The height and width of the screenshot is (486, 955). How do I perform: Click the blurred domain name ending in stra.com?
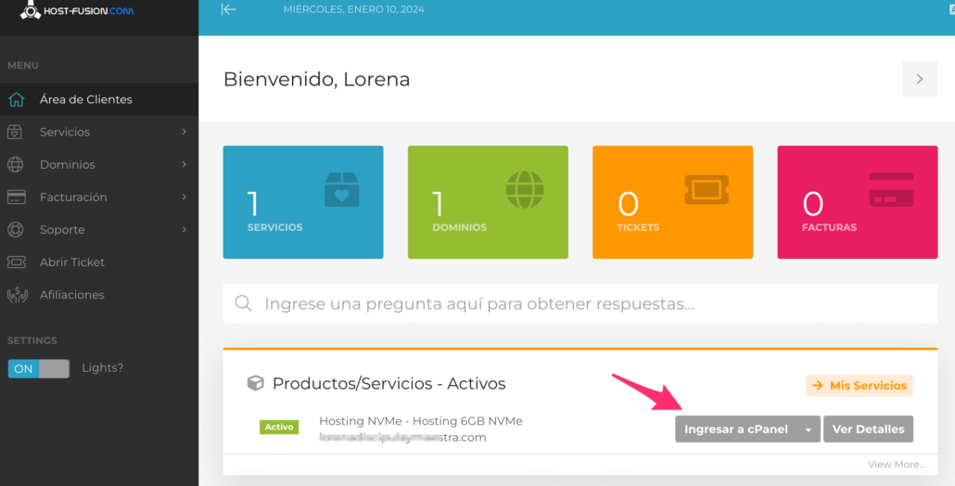coord(402,437)
